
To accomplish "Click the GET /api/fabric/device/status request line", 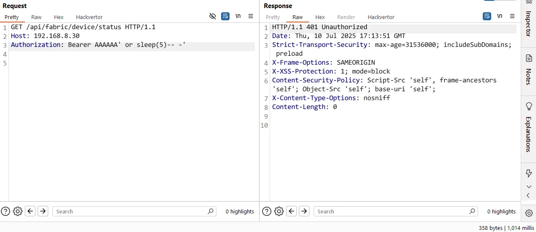I will pos(83,27).
